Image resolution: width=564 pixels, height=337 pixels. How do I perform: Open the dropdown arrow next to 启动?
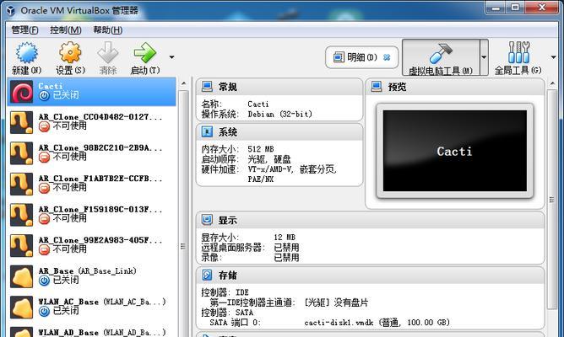[171, 57]
